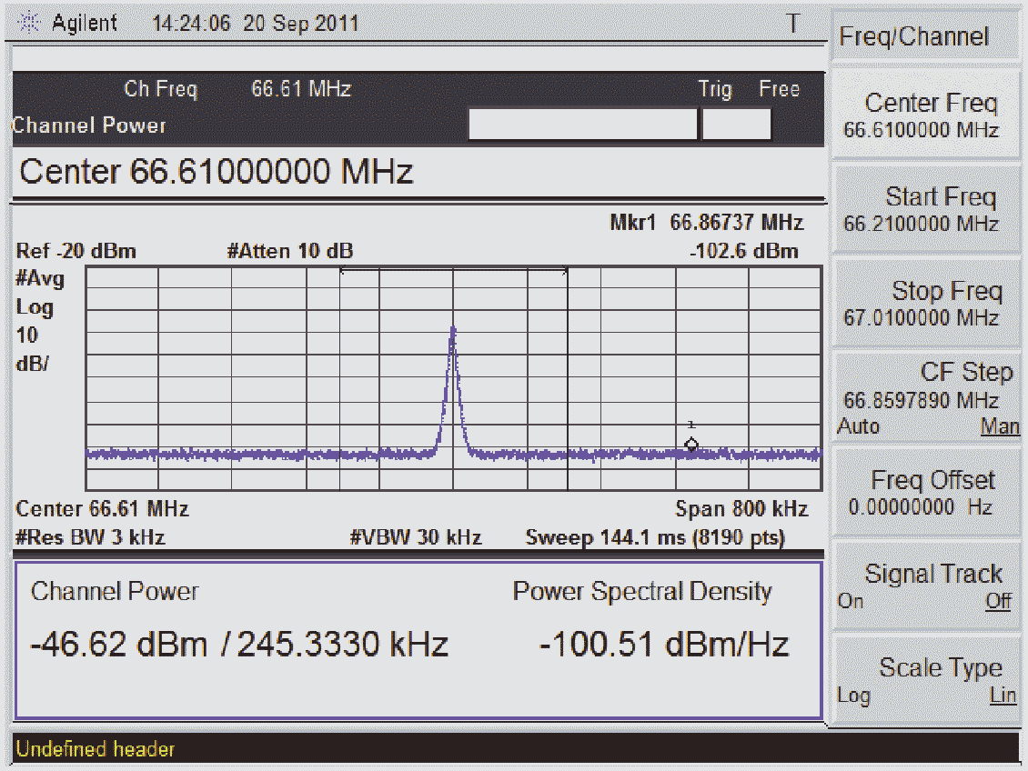This screenshot has width=1028, height=771.
Task: Select the Freq Offset softkey
Action: 925,492
